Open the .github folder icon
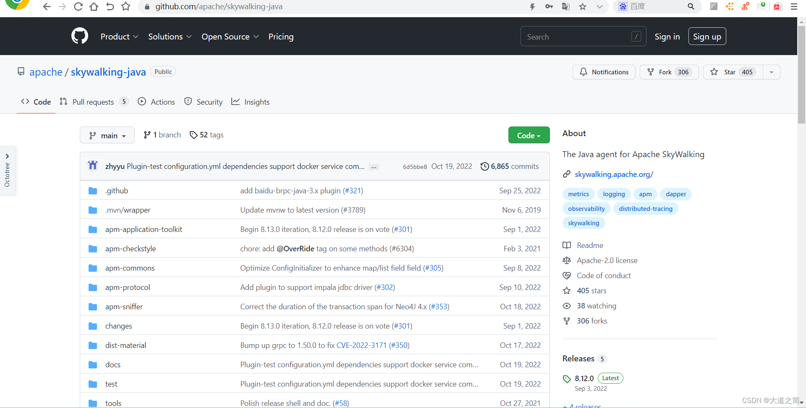806x408 pixels. coord(93,191)
